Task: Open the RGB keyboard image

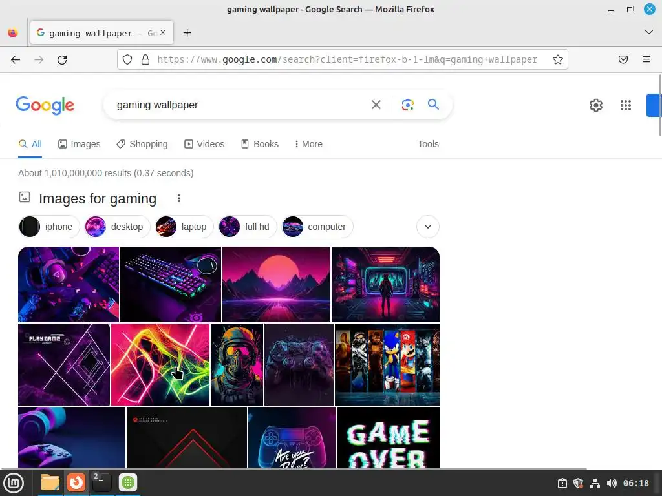Action: tap(171, 284)
